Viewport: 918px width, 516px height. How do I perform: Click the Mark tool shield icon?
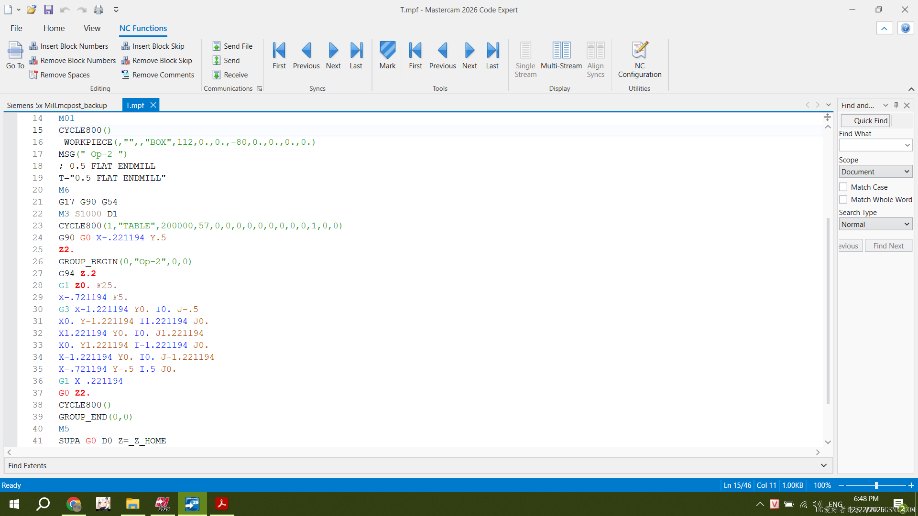coord(387,51)
